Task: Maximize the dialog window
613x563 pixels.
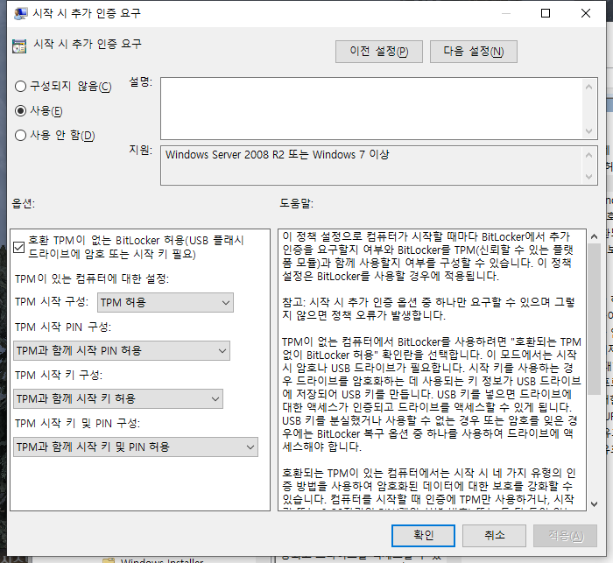Action: pyautogui.click(x=546, y=13)
